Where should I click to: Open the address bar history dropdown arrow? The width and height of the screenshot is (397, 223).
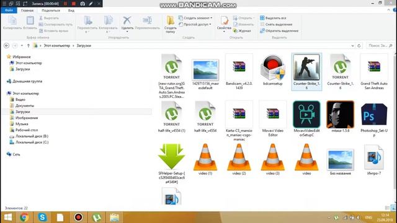[353, 46]
